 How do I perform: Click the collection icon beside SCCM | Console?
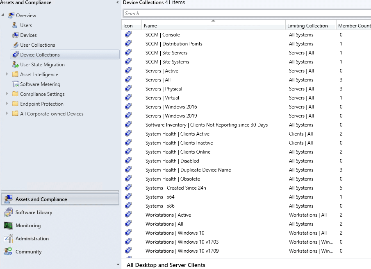coord(128,35)
